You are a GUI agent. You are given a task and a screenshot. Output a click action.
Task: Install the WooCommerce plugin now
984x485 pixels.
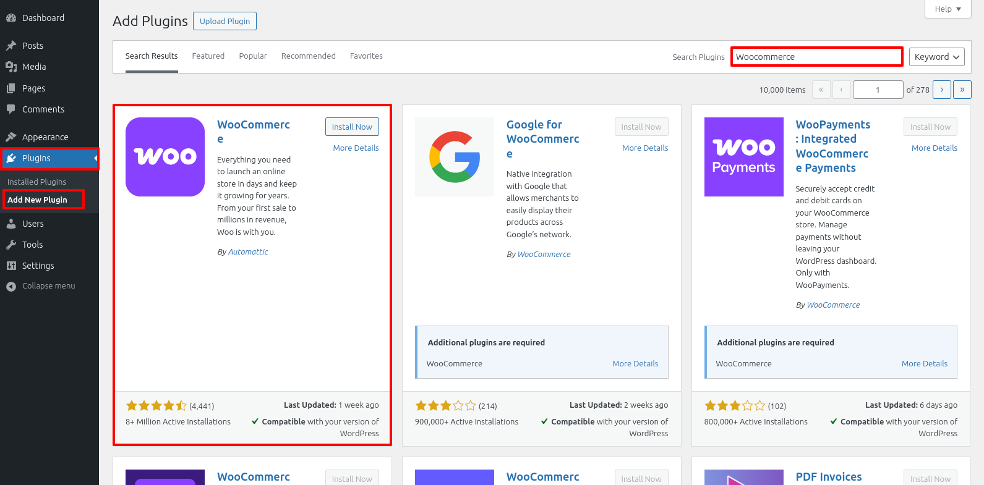click(x=352, y=127)
